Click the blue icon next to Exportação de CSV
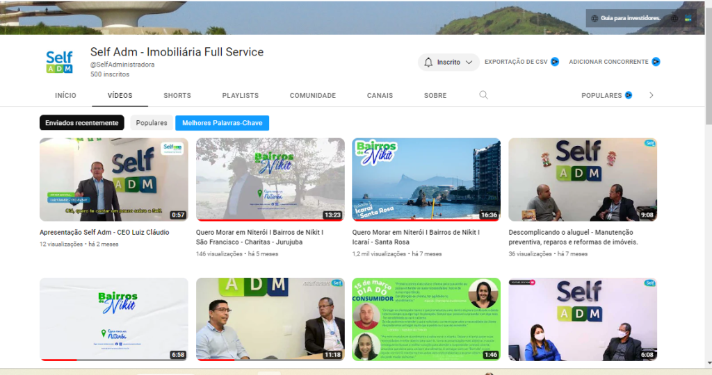 coord(555,62)
